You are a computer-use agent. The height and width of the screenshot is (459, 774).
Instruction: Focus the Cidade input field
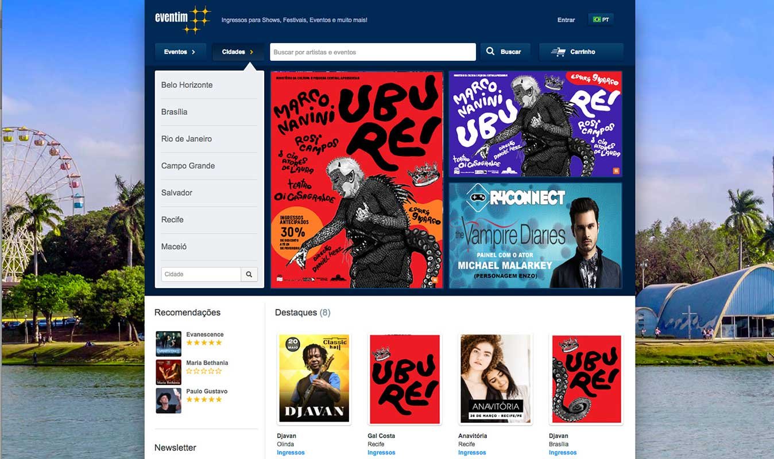(201, 274)
